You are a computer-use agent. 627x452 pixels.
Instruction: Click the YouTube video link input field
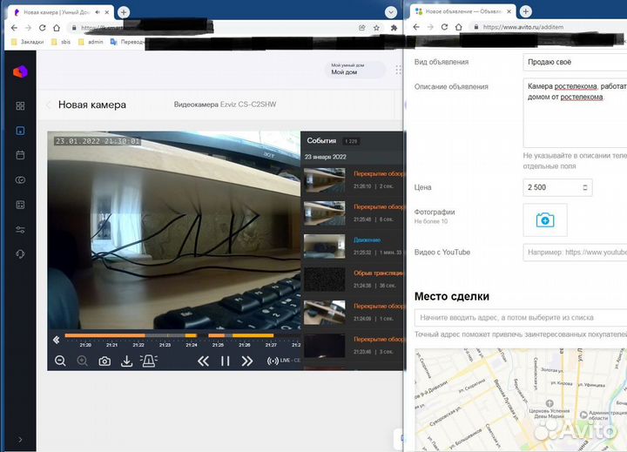pyautogui.click(x=575, y=253)
